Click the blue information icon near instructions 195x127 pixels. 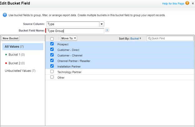tap(5, 15)
